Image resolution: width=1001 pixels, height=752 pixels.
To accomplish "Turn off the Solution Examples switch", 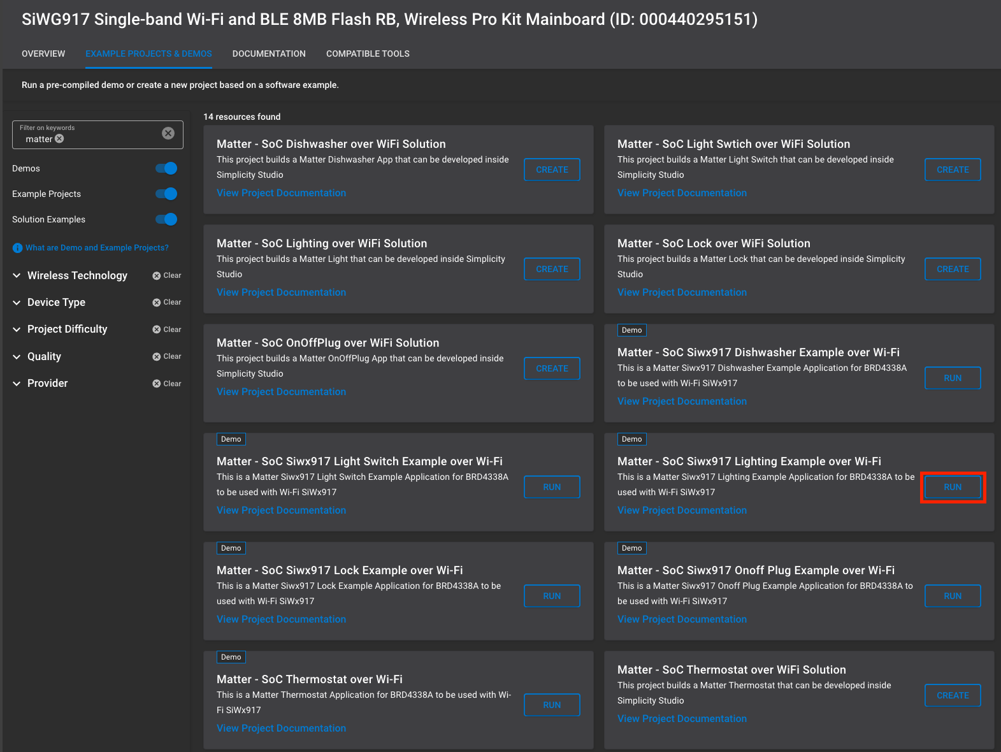I will point(166,219).
